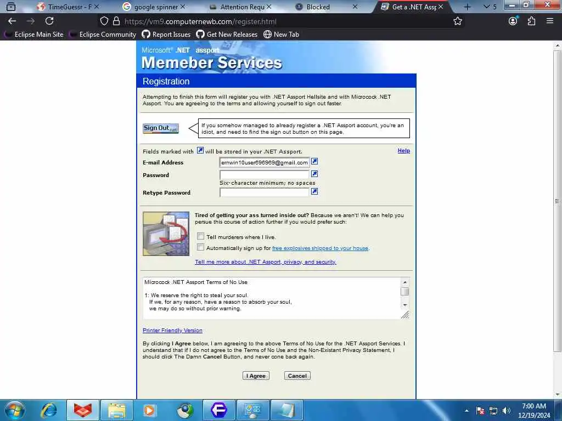Viewport: 562px width, 421px height.
Task: Close the TimeGuessr tab
Action: click(97, 7)
